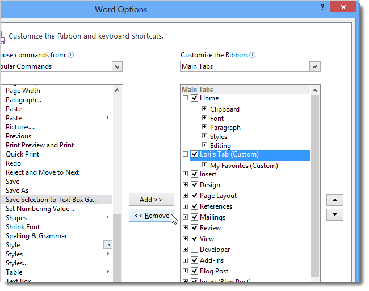Uncheck the Lori's Tab (Custom) checkbox
The width and height of the screenshot is (369, 291).
[x=194, y=154]
